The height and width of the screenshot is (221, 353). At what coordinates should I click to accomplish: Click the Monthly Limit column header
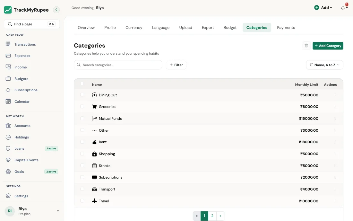[306, 84]
